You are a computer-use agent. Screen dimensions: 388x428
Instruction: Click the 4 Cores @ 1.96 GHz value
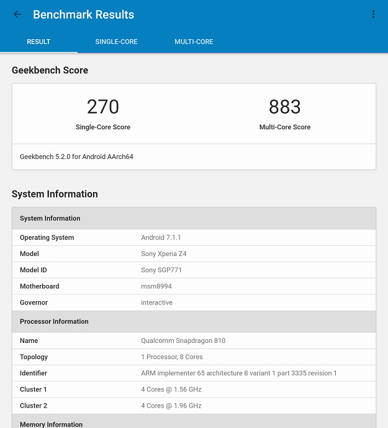(171, 406)
